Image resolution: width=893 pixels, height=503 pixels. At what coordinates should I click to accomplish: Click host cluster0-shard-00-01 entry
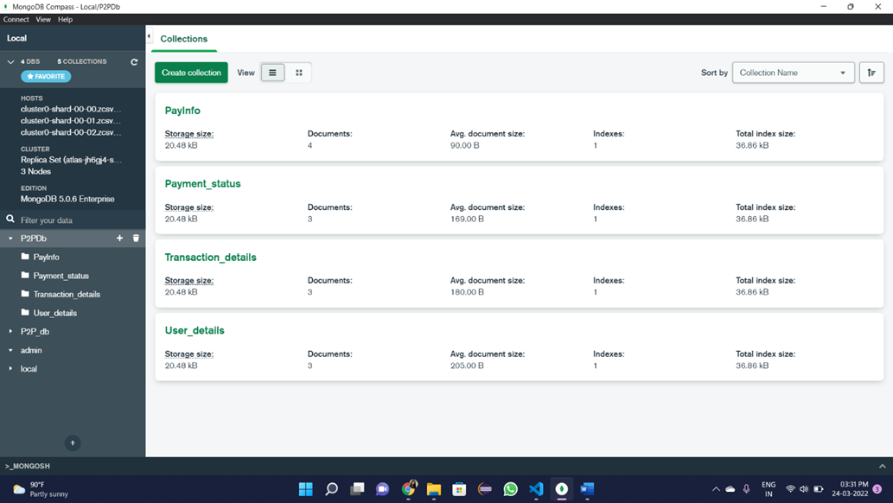71,121
